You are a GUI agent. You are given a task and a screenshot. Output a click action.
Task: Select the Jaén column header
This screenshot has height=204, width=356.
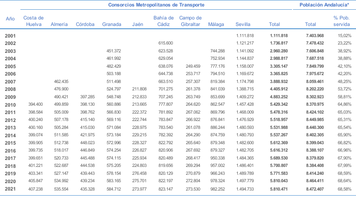pyautogui.click(x=137, y=24)
